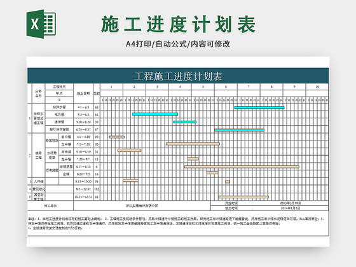The image size is (356, 267).
Task: Select the beige Gantt bar in the 4.1~4.20 row
Action: click(117, 137)
